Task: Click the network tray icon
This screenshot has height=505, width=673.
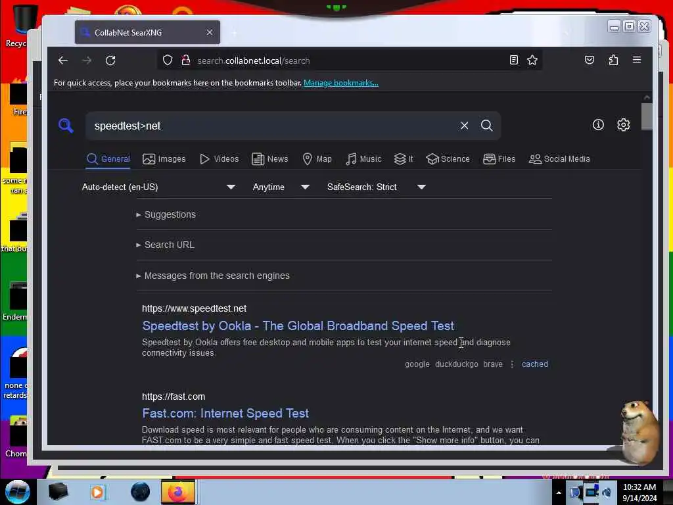Action: pyautogui.click(x=591, y=492)
